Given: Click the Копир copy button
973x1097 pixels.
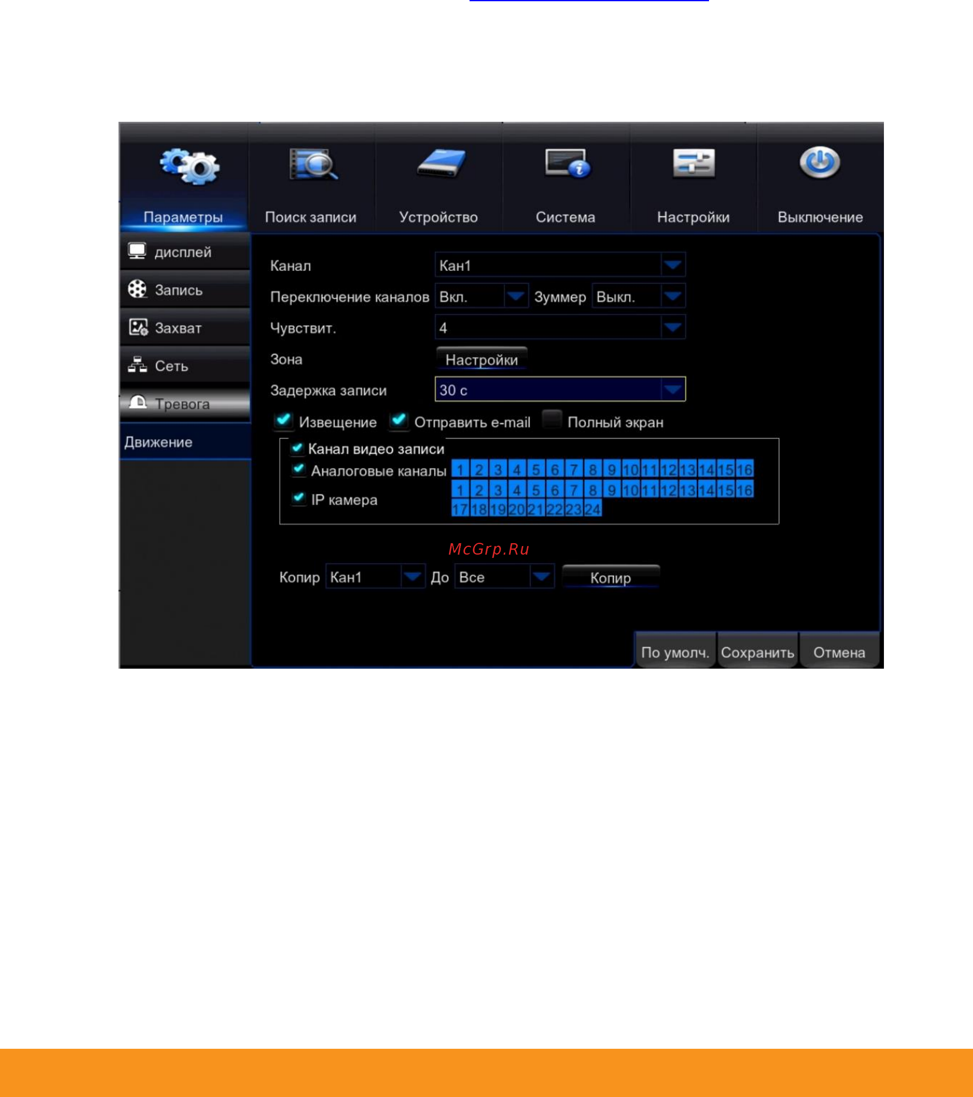Looking at the screenshot, I should point(610,577).
